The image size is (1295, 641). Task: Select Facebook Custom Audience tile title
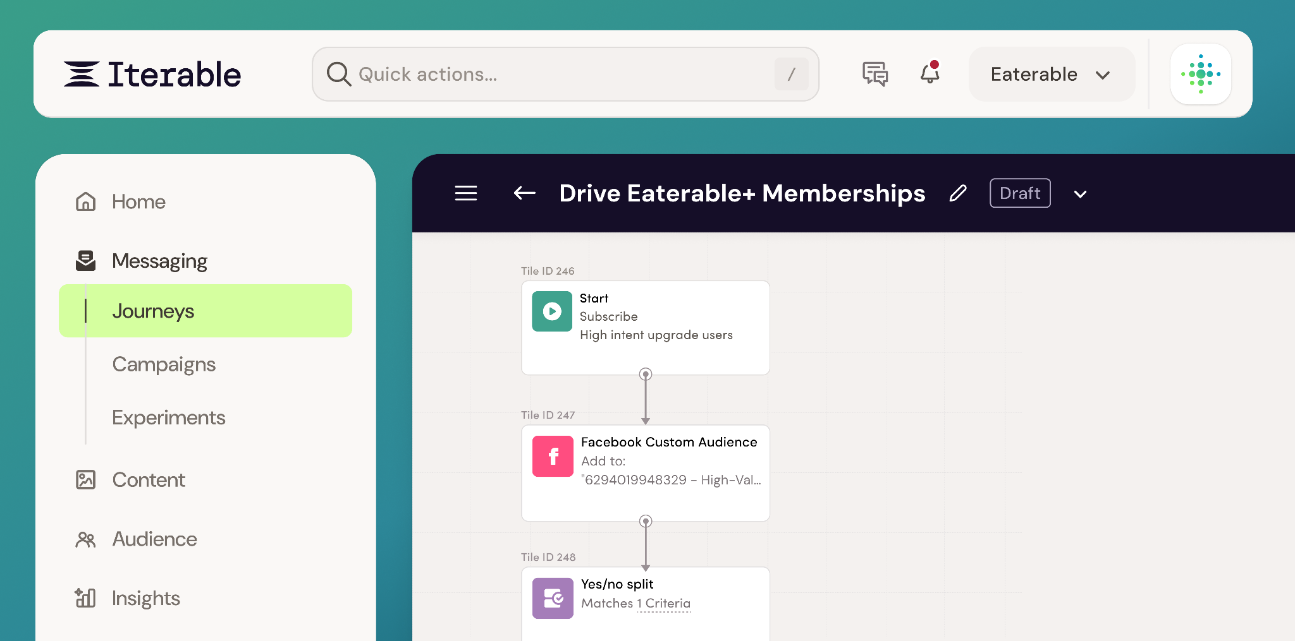(669, 442)
